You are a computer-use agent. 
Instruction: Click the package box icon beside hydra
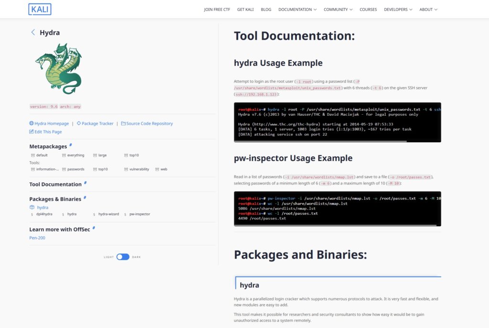click(32, 208)
